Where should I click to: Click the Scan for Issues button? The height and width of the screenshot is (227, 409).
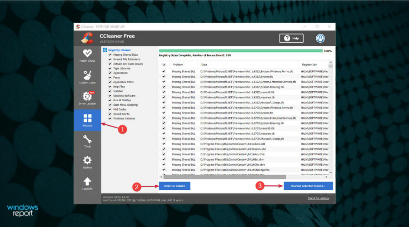click(175, 186)
